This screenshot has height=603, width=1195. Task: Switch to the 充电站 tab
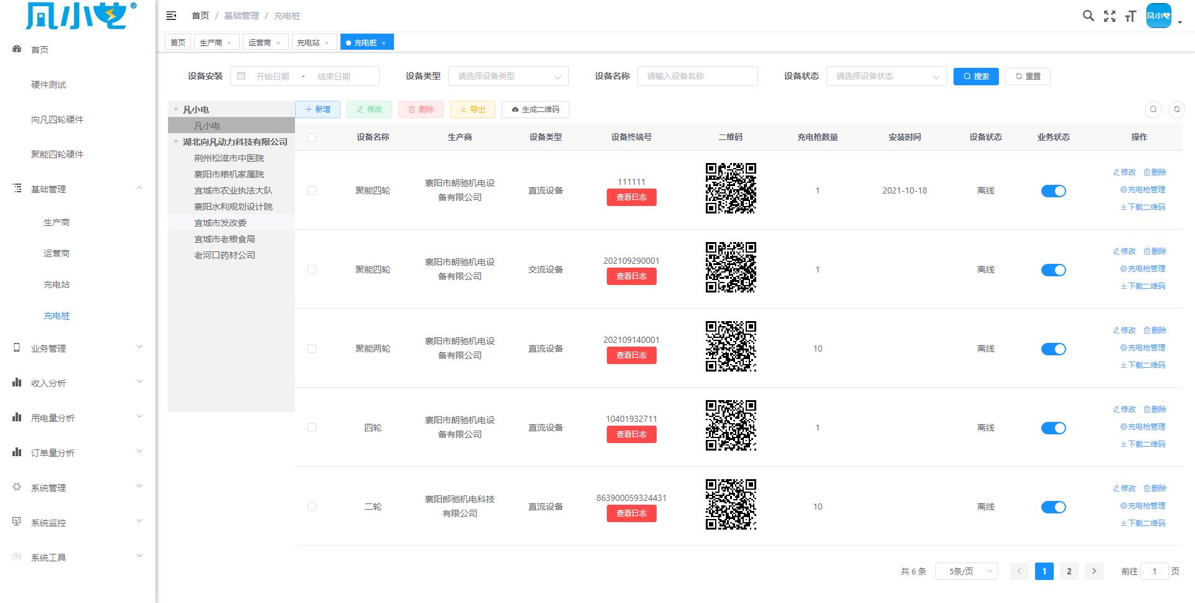point(309,42)
